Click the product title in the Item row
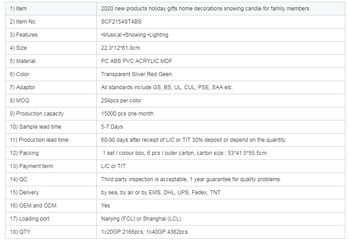The width and height of the screenshot is (349, 241). [x=205, y=9]
